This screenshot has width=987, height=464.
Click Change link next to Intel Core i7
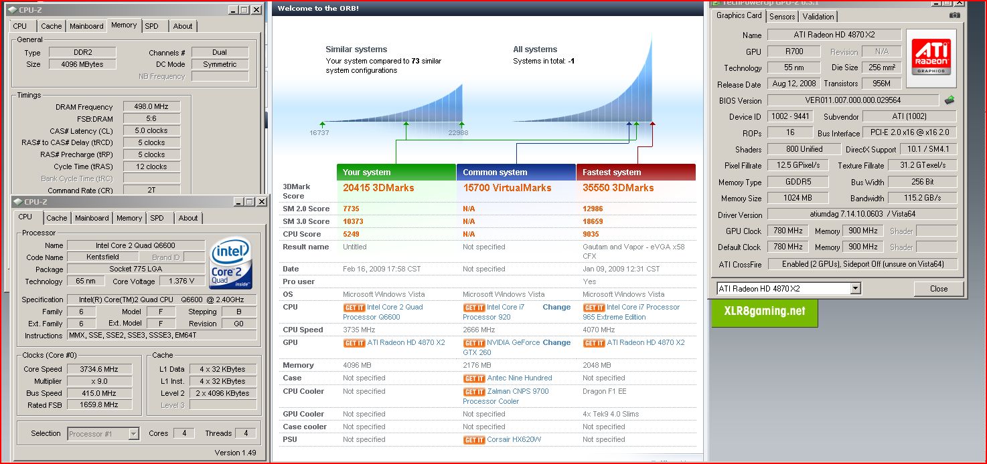point(556,308)
